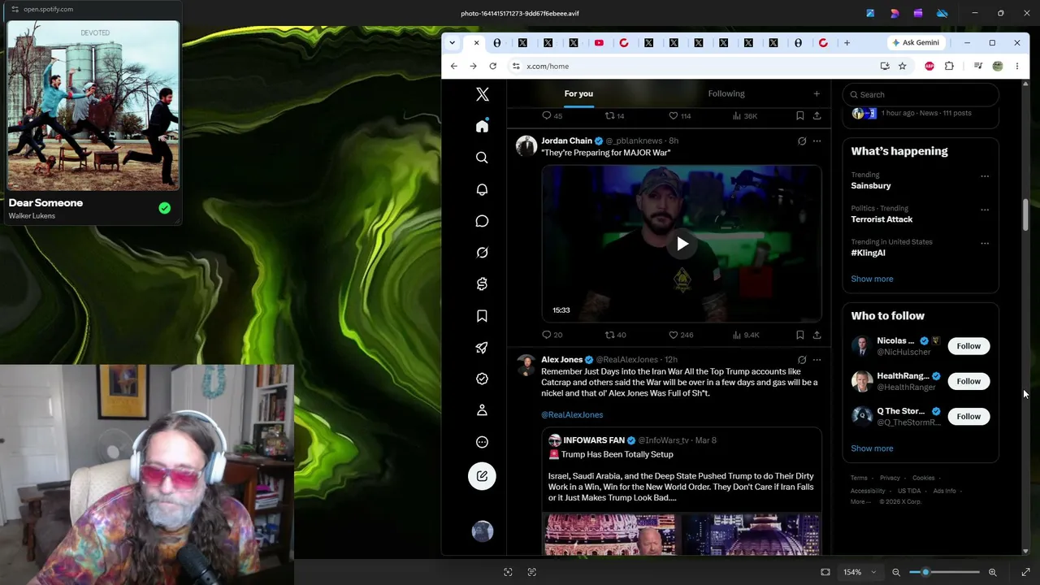Viewport: 1040px width, 585px height.
Task: Zoom out in photo viewer
Action: click(x=896, y=572)
